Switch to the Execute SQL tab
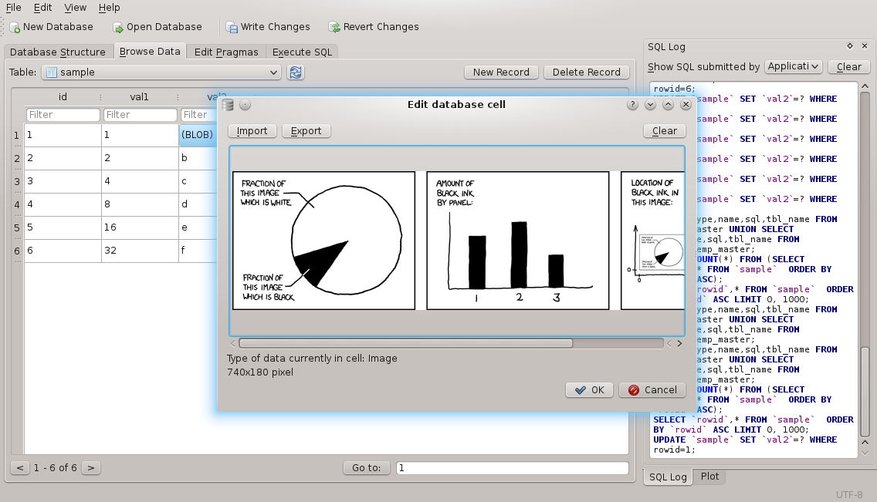Screen dimensions: 877x502 click(x=302, y=52)
